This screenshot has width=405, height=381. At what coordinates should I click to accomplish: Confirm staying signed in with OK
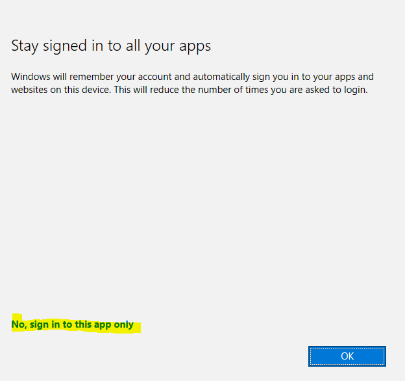point(347,356)
